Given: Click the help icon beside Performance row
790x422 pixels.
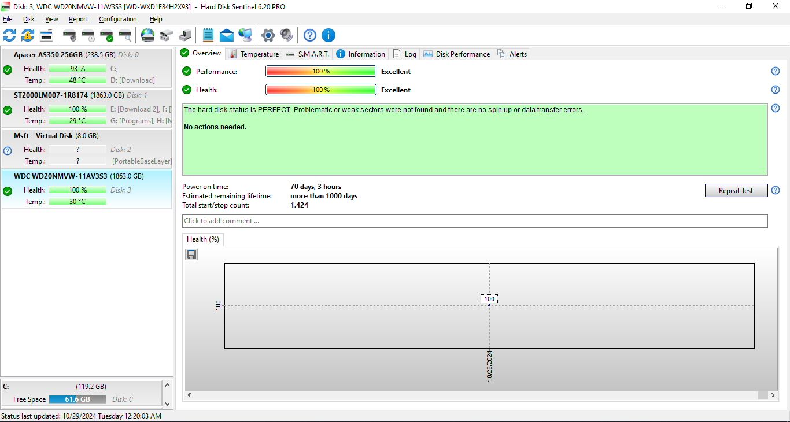Looking at the screenshot, I should 776,71.
